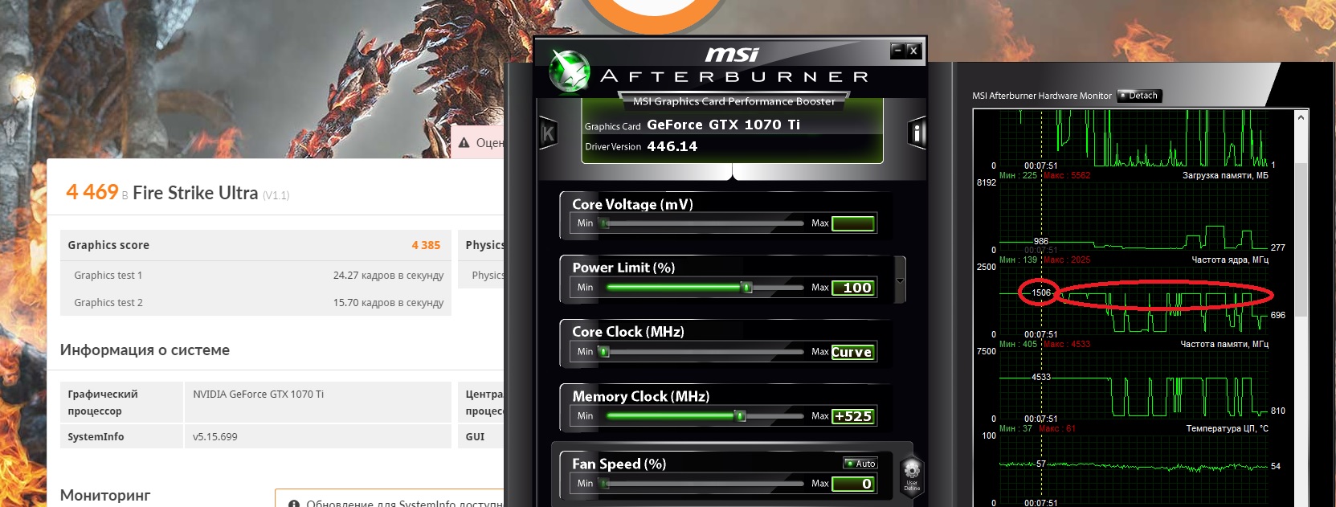Click the Graphics score header row

tap(255, 245)
